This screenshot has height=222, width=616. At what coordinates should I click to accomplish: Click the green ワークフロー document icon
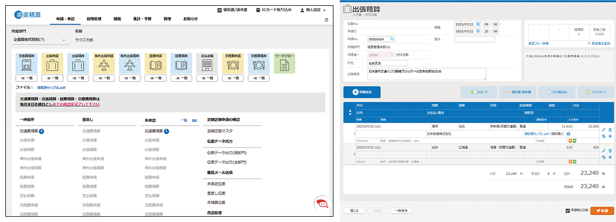click(x=285, y=64)
